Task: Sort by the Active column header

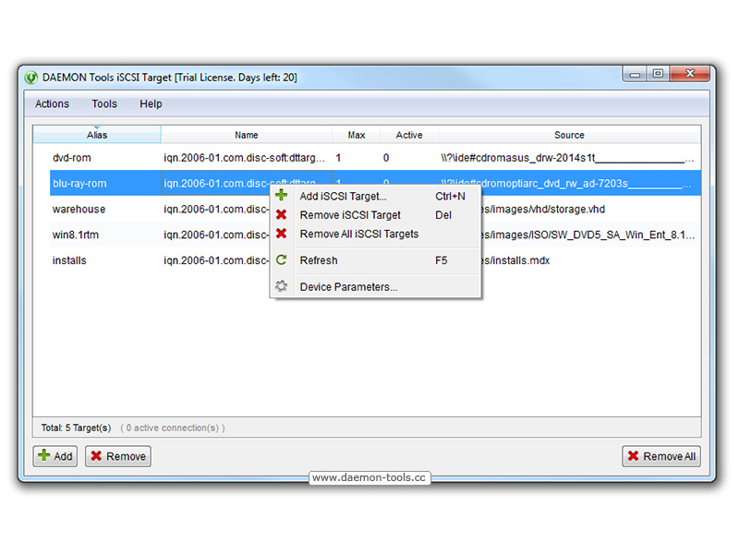Action: click(409, 135)
